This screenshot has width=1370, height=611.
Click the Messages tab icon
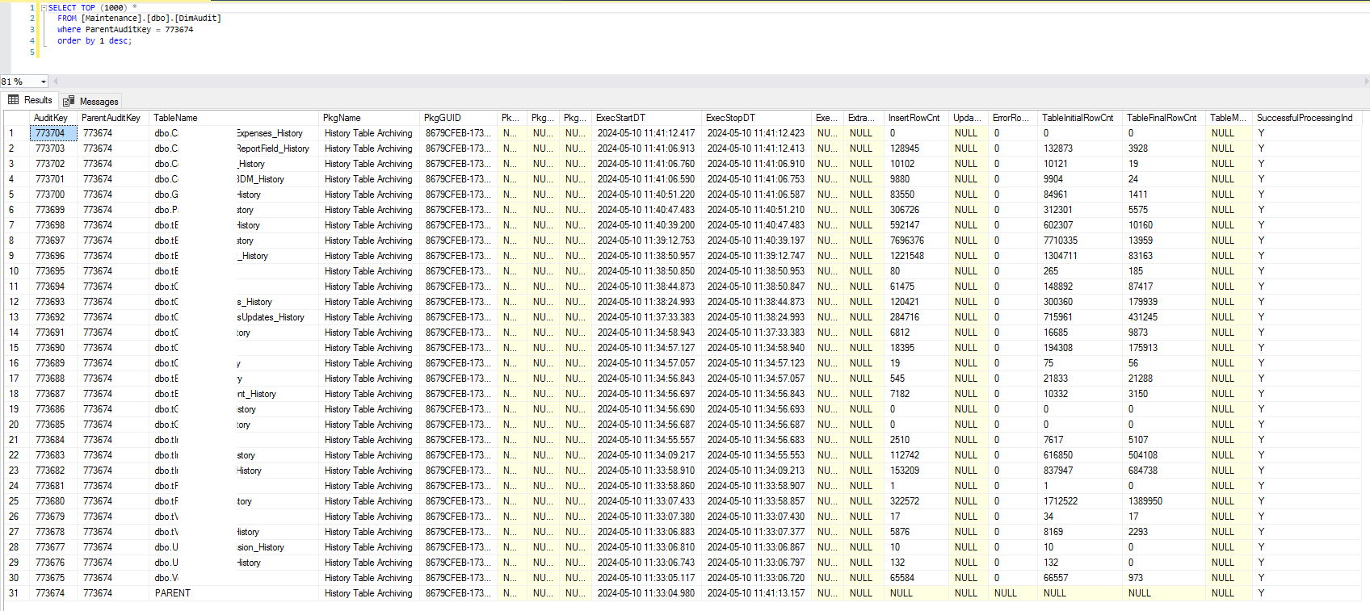[69, 101]
